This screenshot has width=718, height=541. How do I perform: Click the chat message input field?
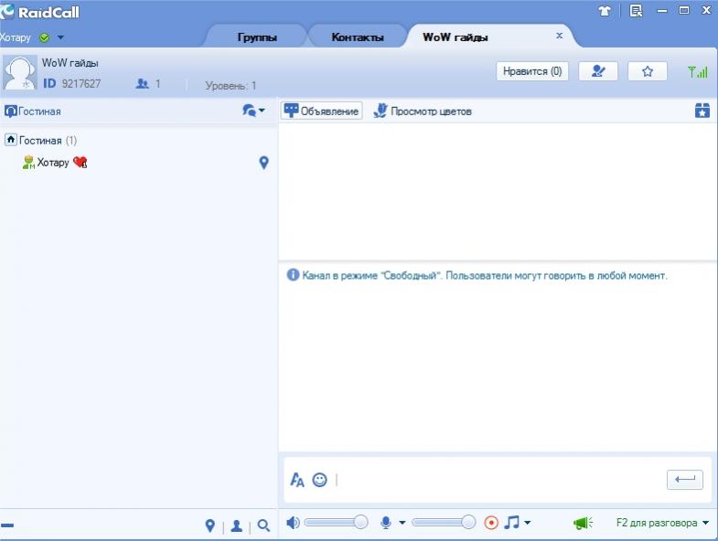point(498,479)
